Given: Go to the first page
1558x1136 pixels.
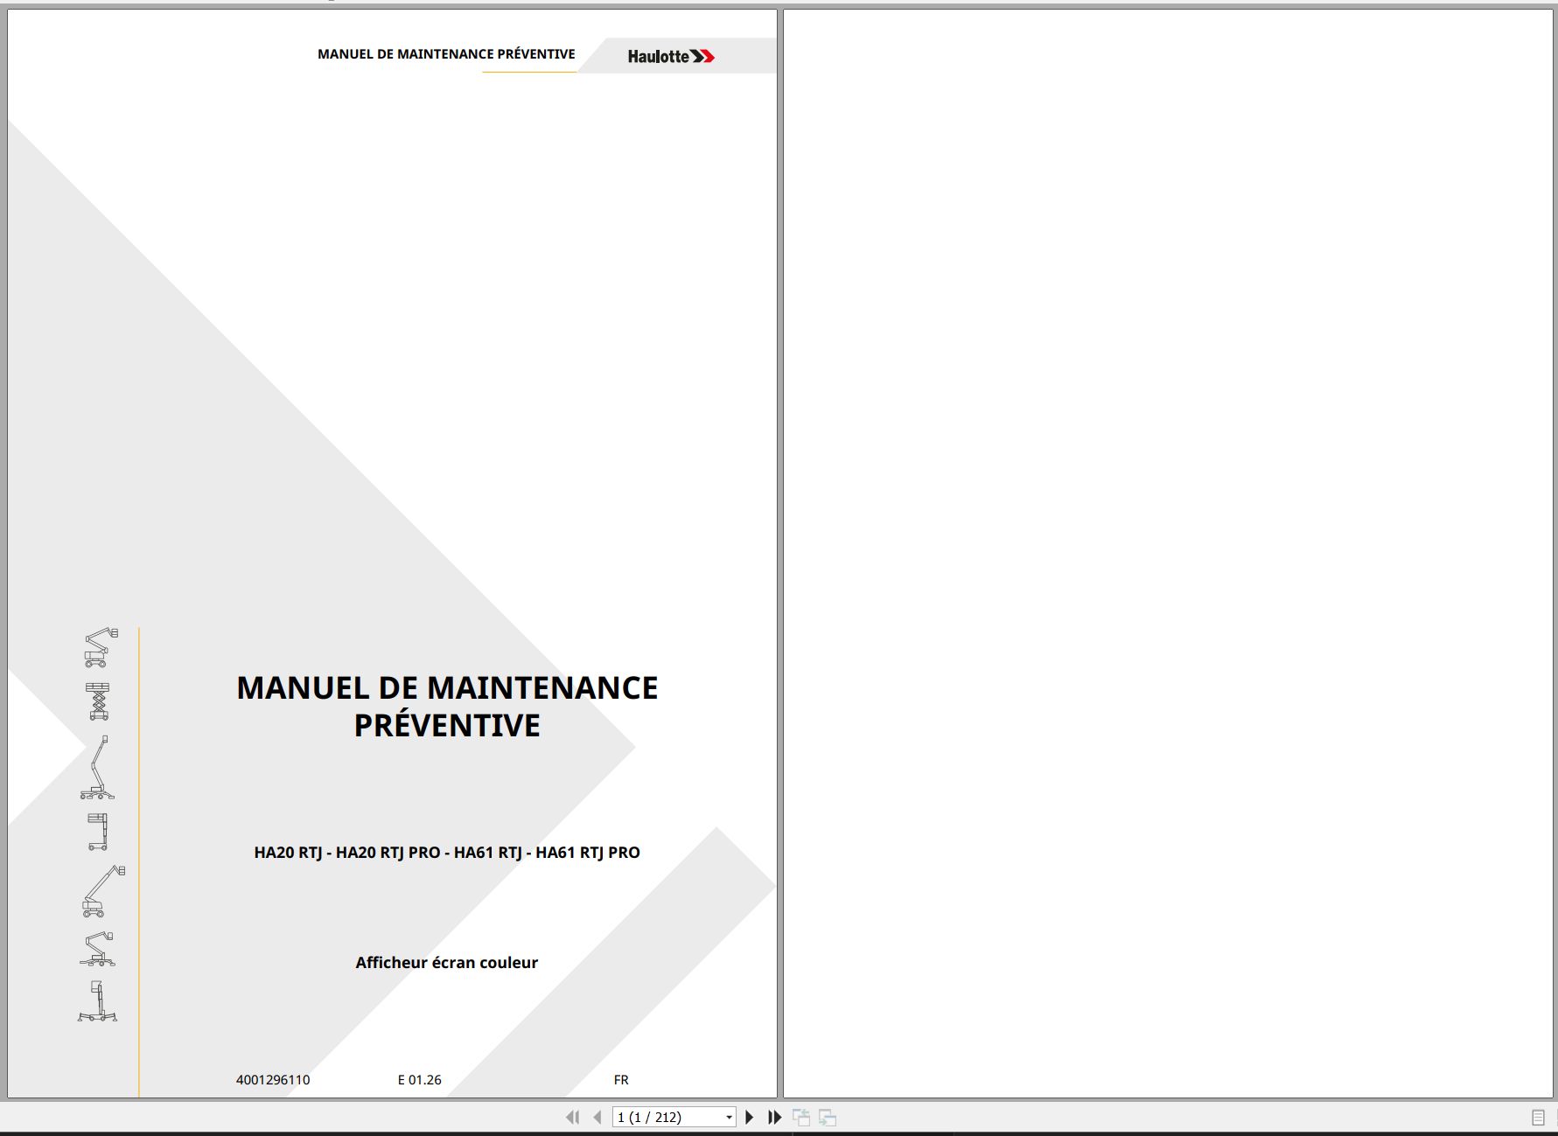Looking at the screenshot, I should [x=573, y=1117].
